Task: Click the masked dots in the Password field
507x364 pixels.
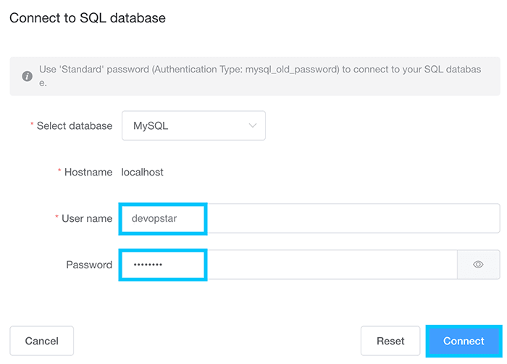Action: [142, 265]
